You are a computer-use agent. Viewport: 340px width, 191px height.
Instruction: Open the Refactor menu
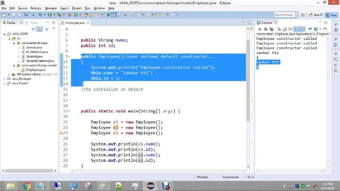[x=36, y=8]
